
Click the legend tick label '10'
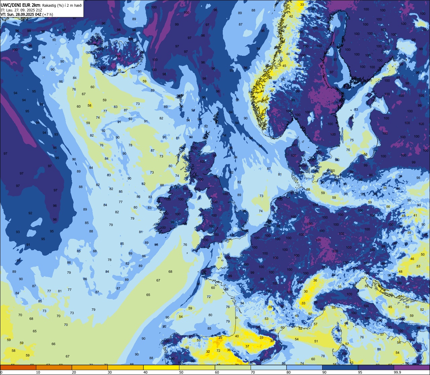38,372
